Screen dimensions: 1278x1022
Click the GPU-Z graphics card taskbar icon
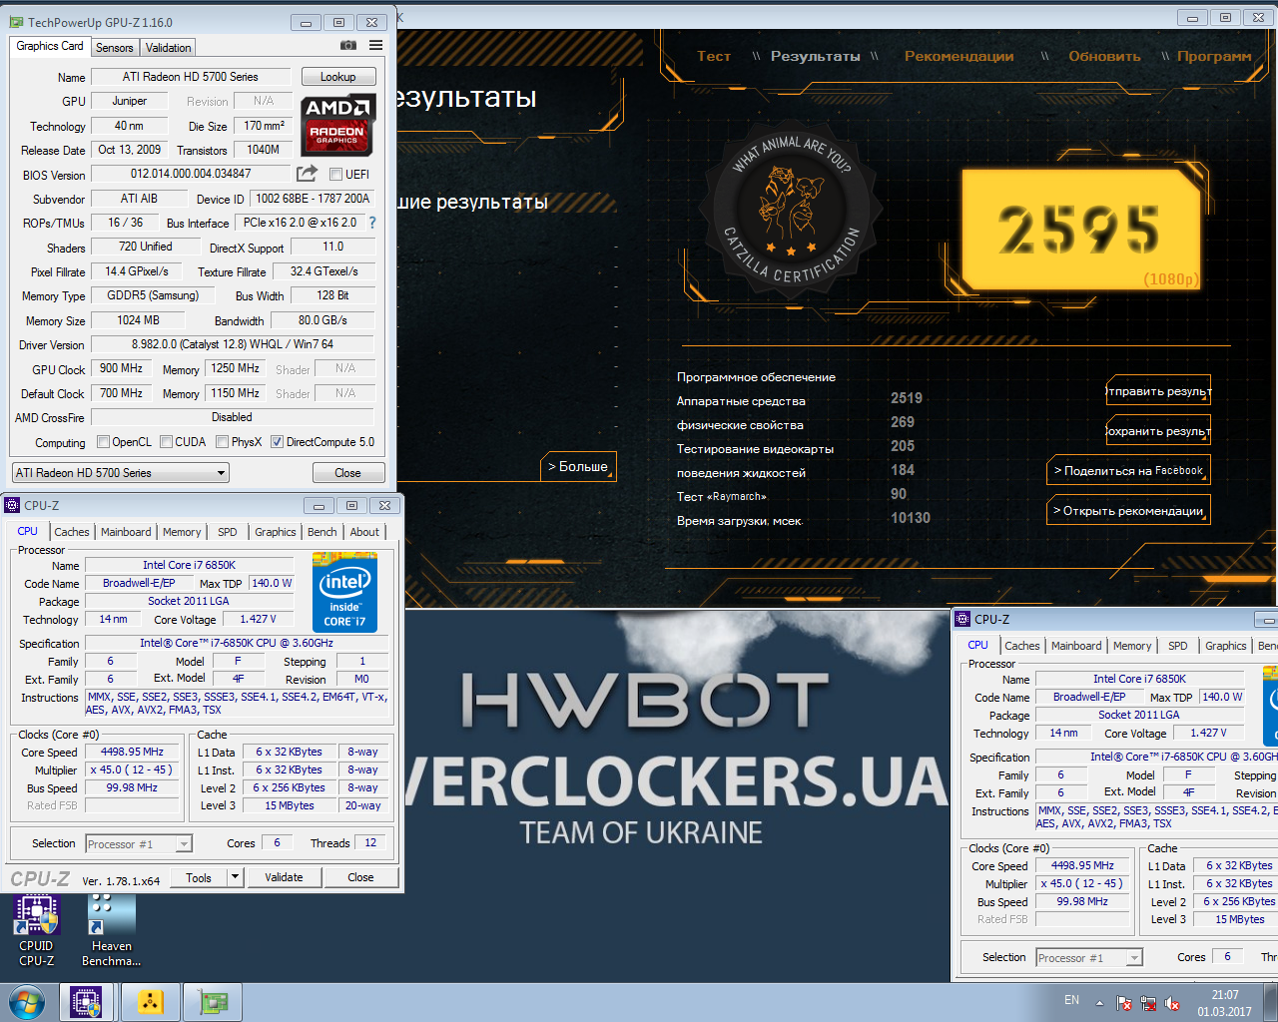[213, 1002]
